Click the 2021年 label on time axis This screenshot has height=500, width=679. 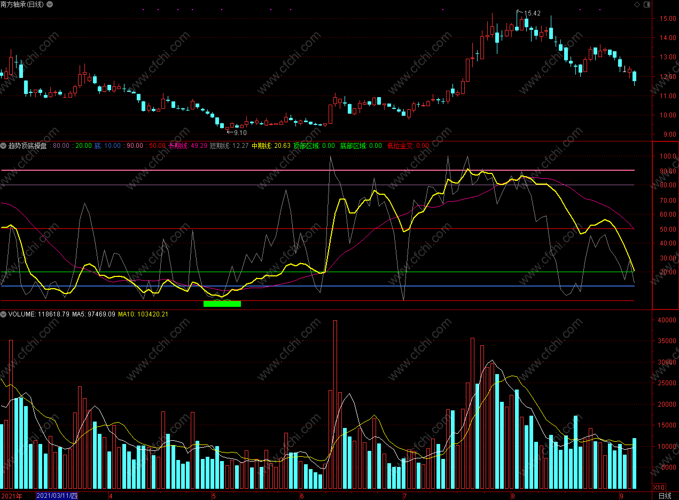(x=11, y=496)
